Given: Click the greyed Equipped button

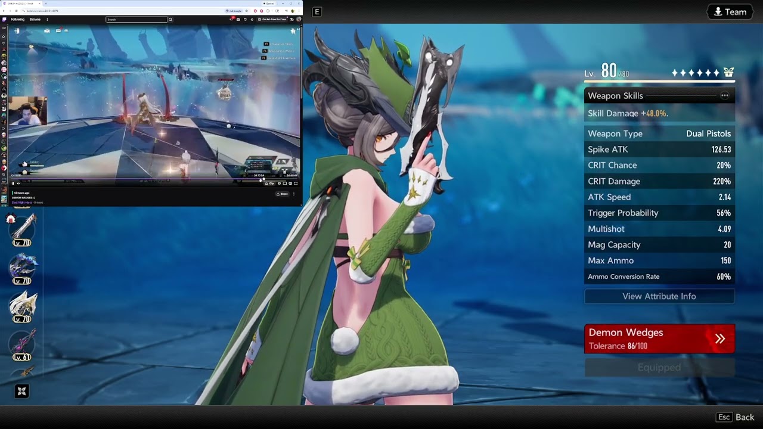Looking at the screenshot, I should 659,368.
